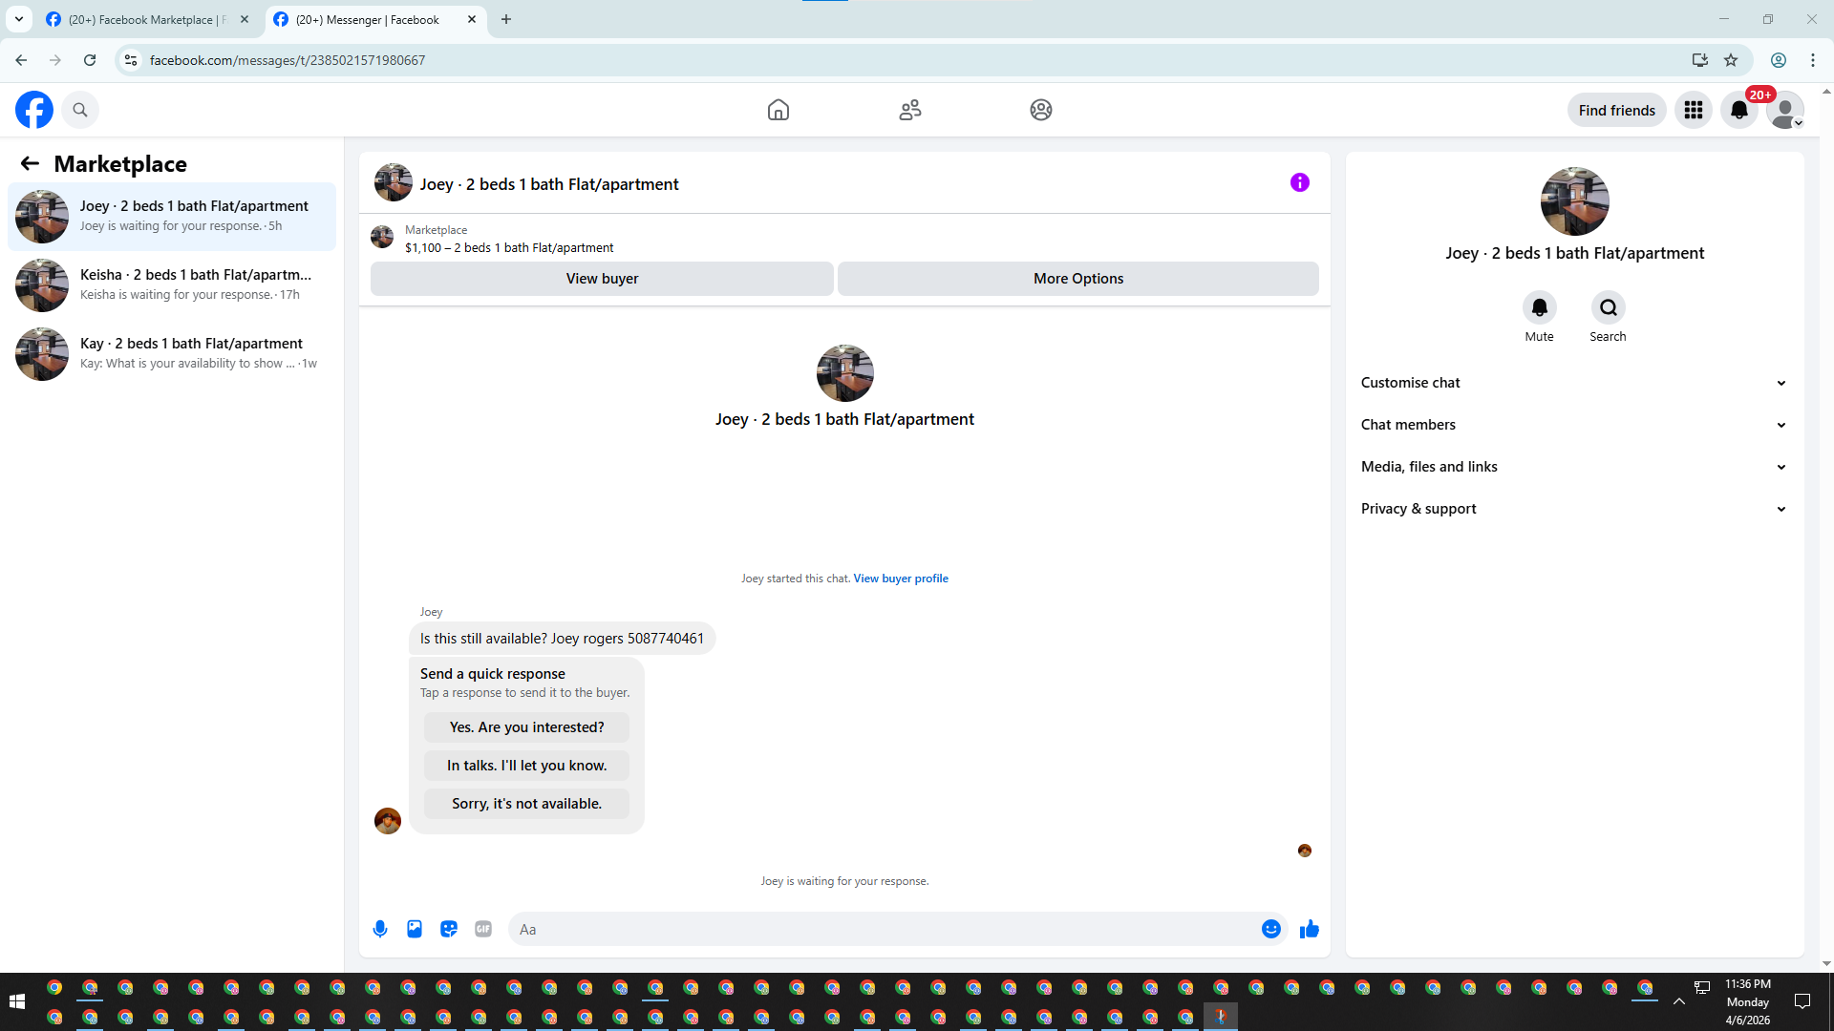Open conversation information icon
The height and width of the screenshot is (1031, 1834).
point(1300,182)
